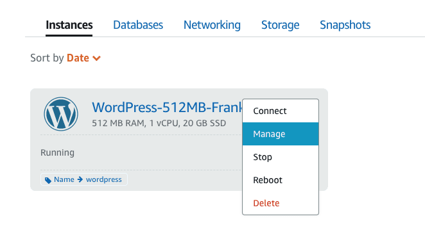This screenshot has width=425, height=237.
Task: Go to the Networking tab
Action: pos(212,25)
